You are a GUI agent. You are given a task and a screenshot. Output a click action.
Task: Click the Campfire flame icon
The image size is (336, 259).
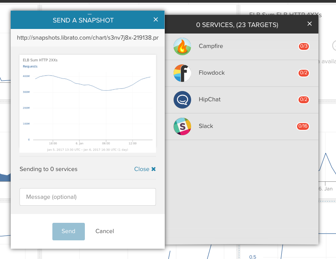click(182, 46)
